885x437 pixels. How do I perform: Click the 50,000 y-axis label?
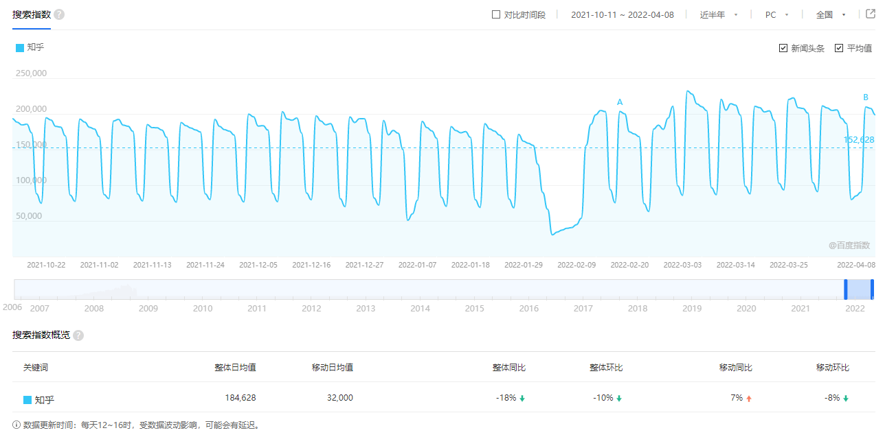coord(27,216)
